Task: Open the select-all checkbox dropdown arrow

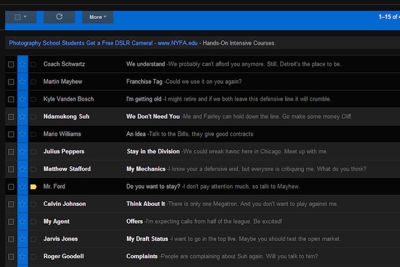Action: (x=25, y=17)
